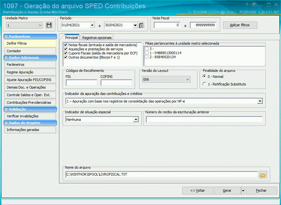Click the COFINS code input field
This screenshot has width=281, height=205.
click(x=116, y=83)
